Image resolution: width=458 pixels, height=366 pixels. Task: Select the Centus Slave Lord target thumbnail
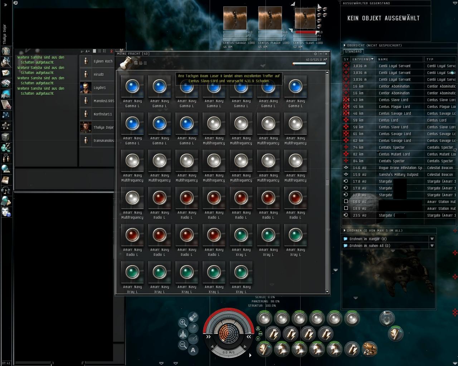pyautogui.click(x=305, y=18)
